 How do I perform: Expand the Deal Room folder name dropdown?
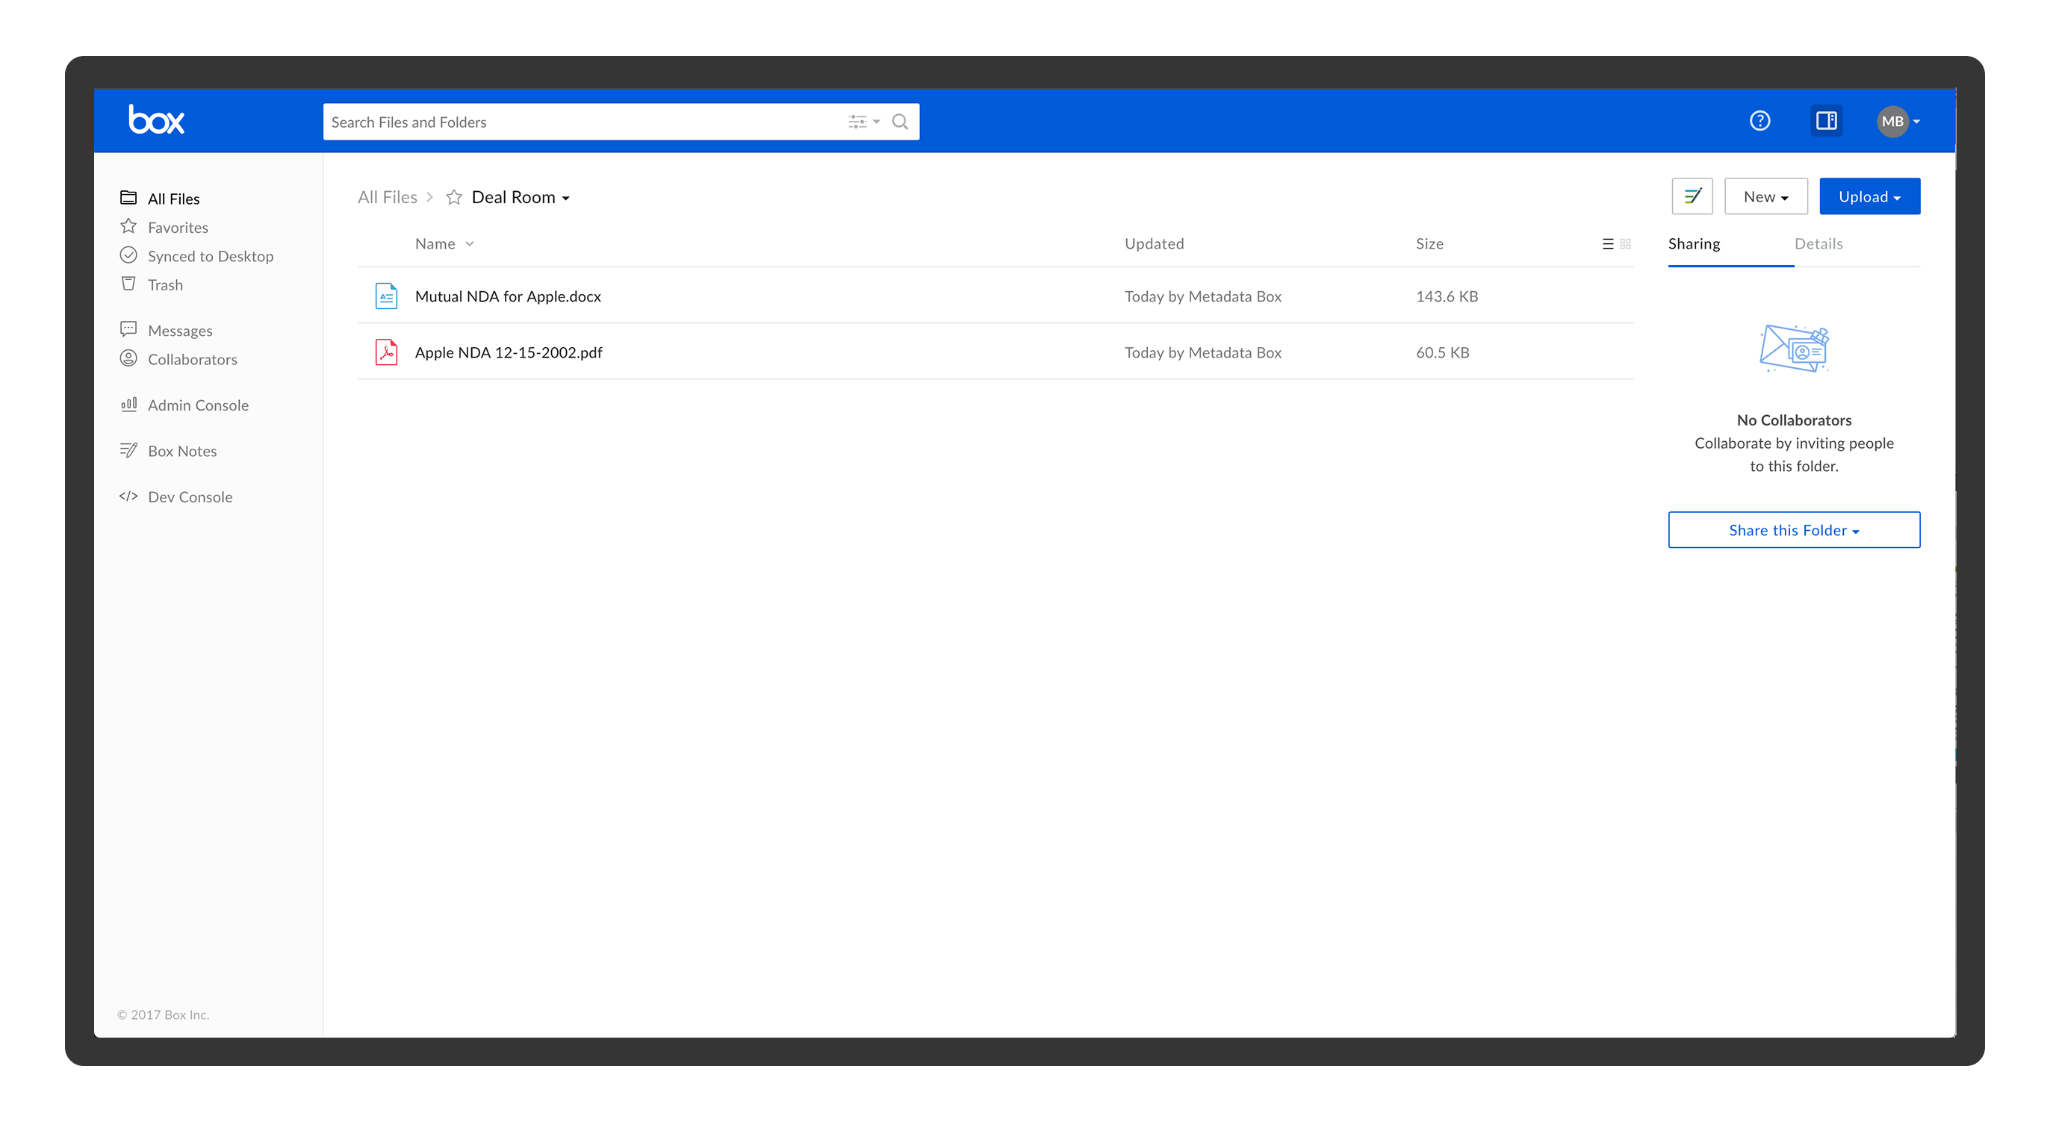(566, 197)
